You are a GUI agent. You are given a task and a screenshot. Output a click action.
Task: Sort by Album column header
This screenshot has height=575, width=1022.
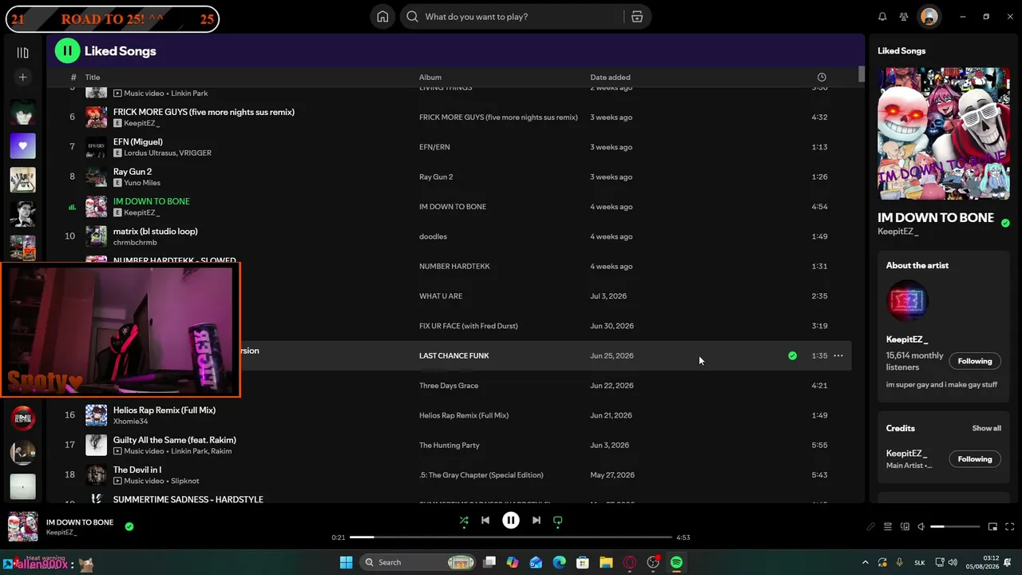click(x=430, y=77)
